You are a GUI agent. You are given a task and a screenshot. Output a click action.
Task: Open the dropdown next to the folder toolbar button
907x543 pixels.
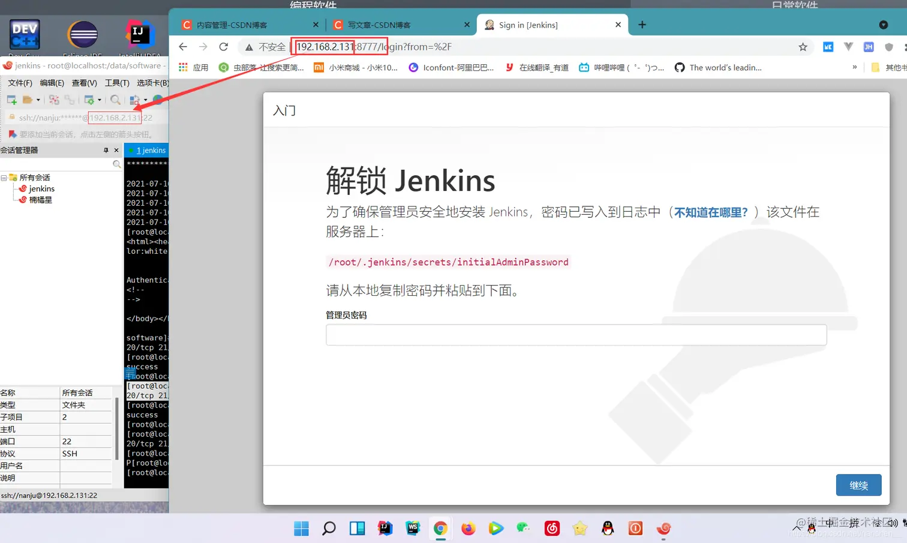click(38, 100)
